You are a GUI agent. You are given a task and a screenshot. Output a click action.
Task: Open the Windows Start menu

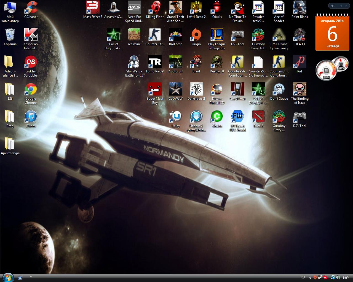(x=8, y=278)
